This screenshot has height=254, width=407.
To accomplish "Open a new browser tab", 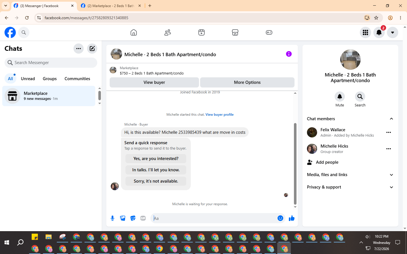I will point(150,6).
